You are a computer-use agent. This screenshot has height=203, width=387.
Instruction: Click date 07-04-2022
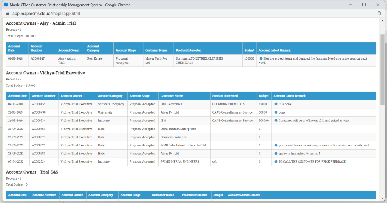tap(16, 161)
